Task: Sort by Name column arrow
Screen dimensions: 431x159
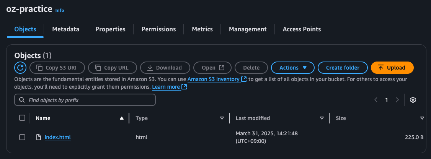Action: pyautogui.click(x=122, y=118)
